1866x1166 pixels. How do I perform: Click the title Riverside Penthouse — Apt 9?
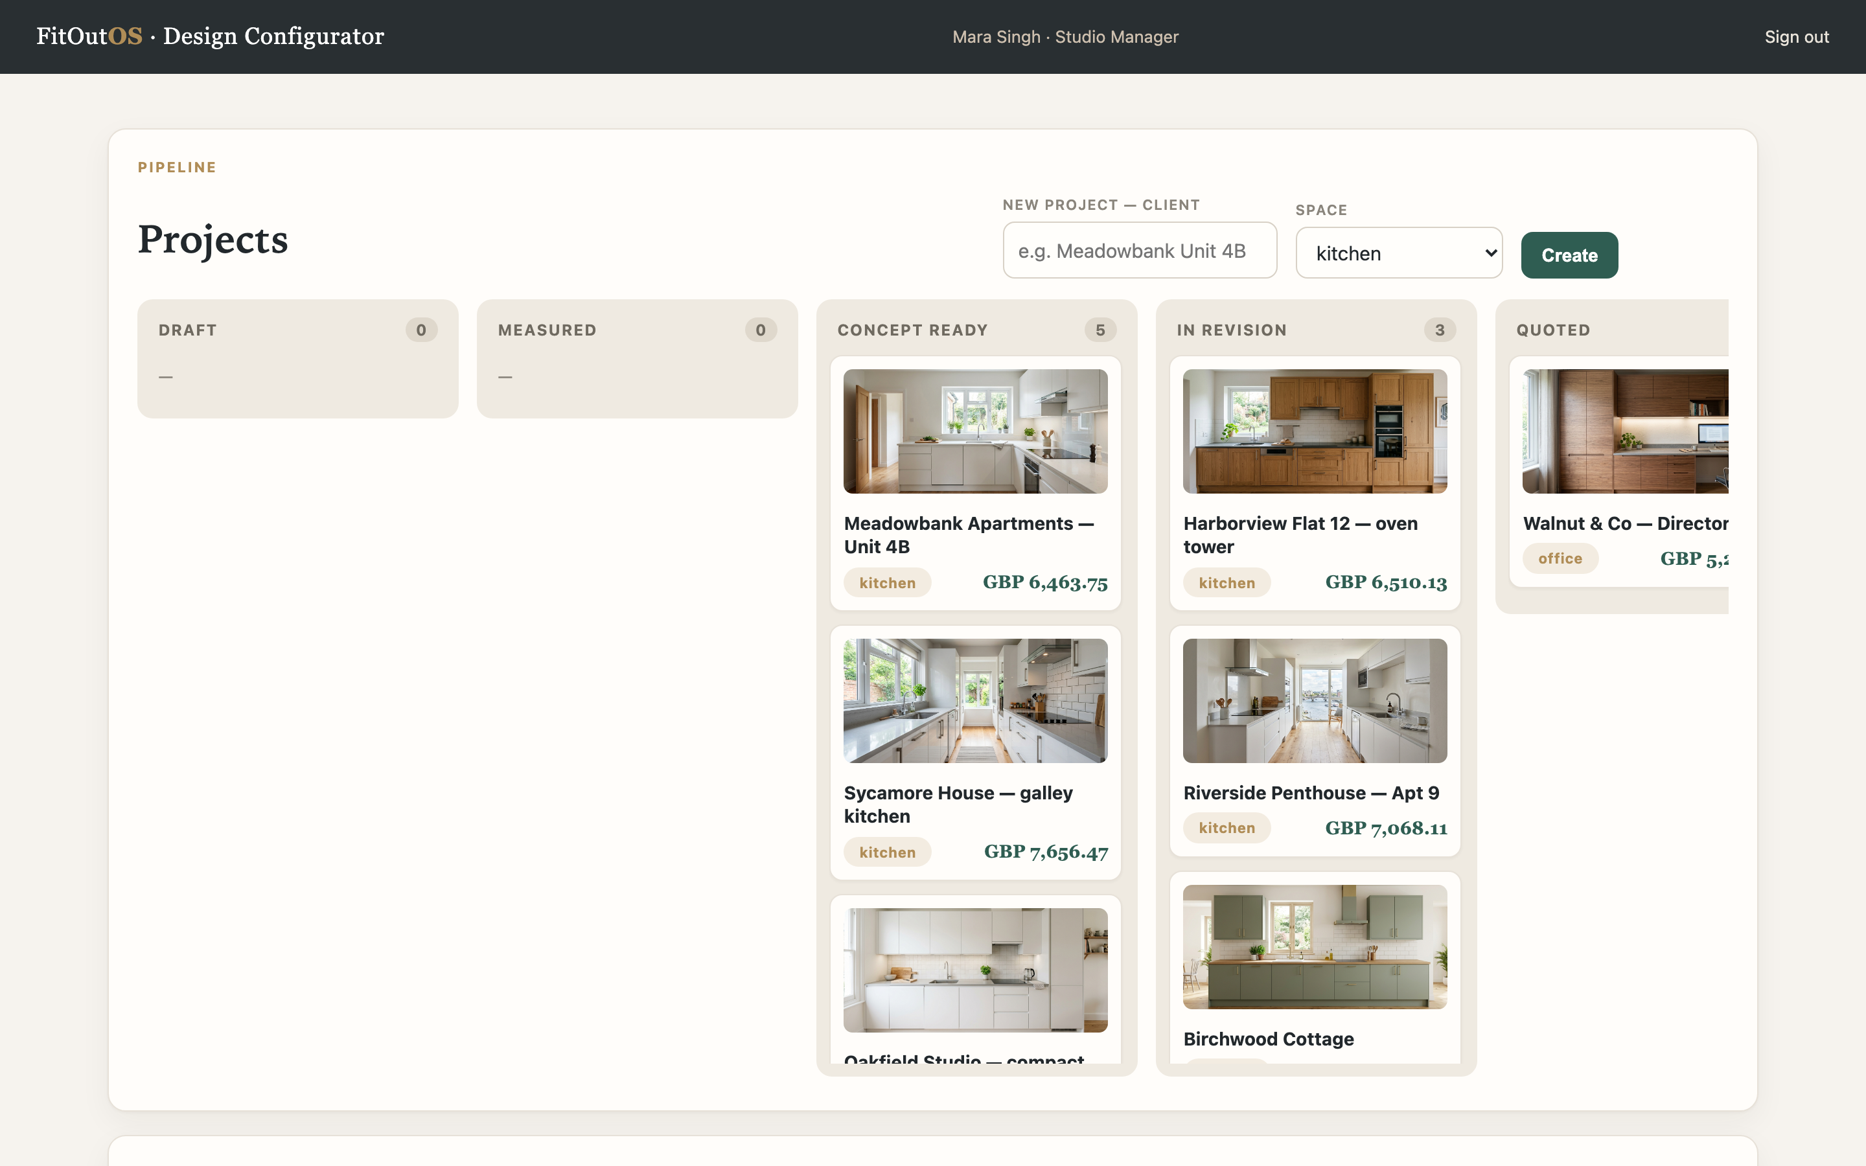pyautogui.click(x=1311, y=793)
